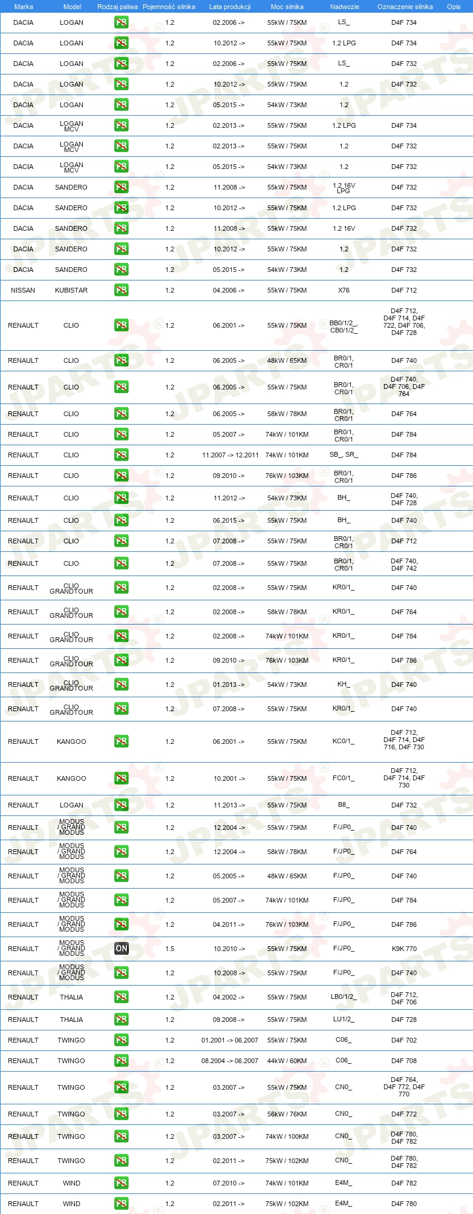Click fuel icon for MODUS / GRAND MODUS 05.2005
Image resolution: width=473 pixels, height=1214 pixels.
point(122,876)
